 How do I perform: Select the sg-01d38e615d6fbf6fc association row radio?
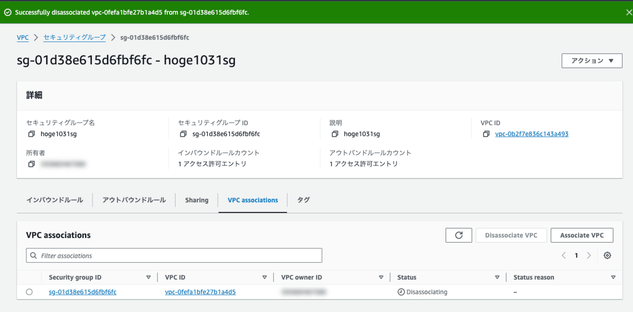point(29,292)
